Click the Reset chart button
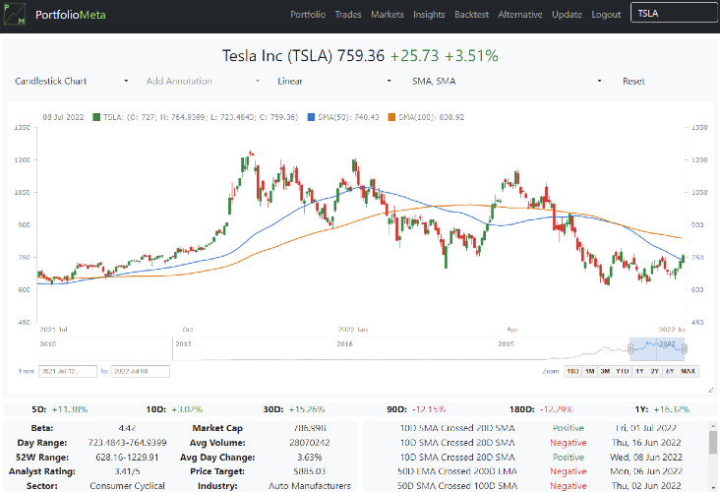Screen dimensions: 720x492 click(x=633, y=81)
